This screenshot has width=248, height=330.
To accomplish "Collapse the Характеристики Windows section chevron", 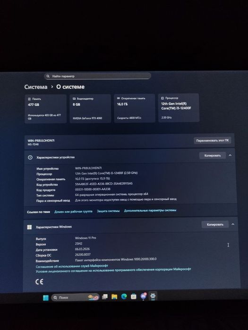I will click(x=233, y=224).
